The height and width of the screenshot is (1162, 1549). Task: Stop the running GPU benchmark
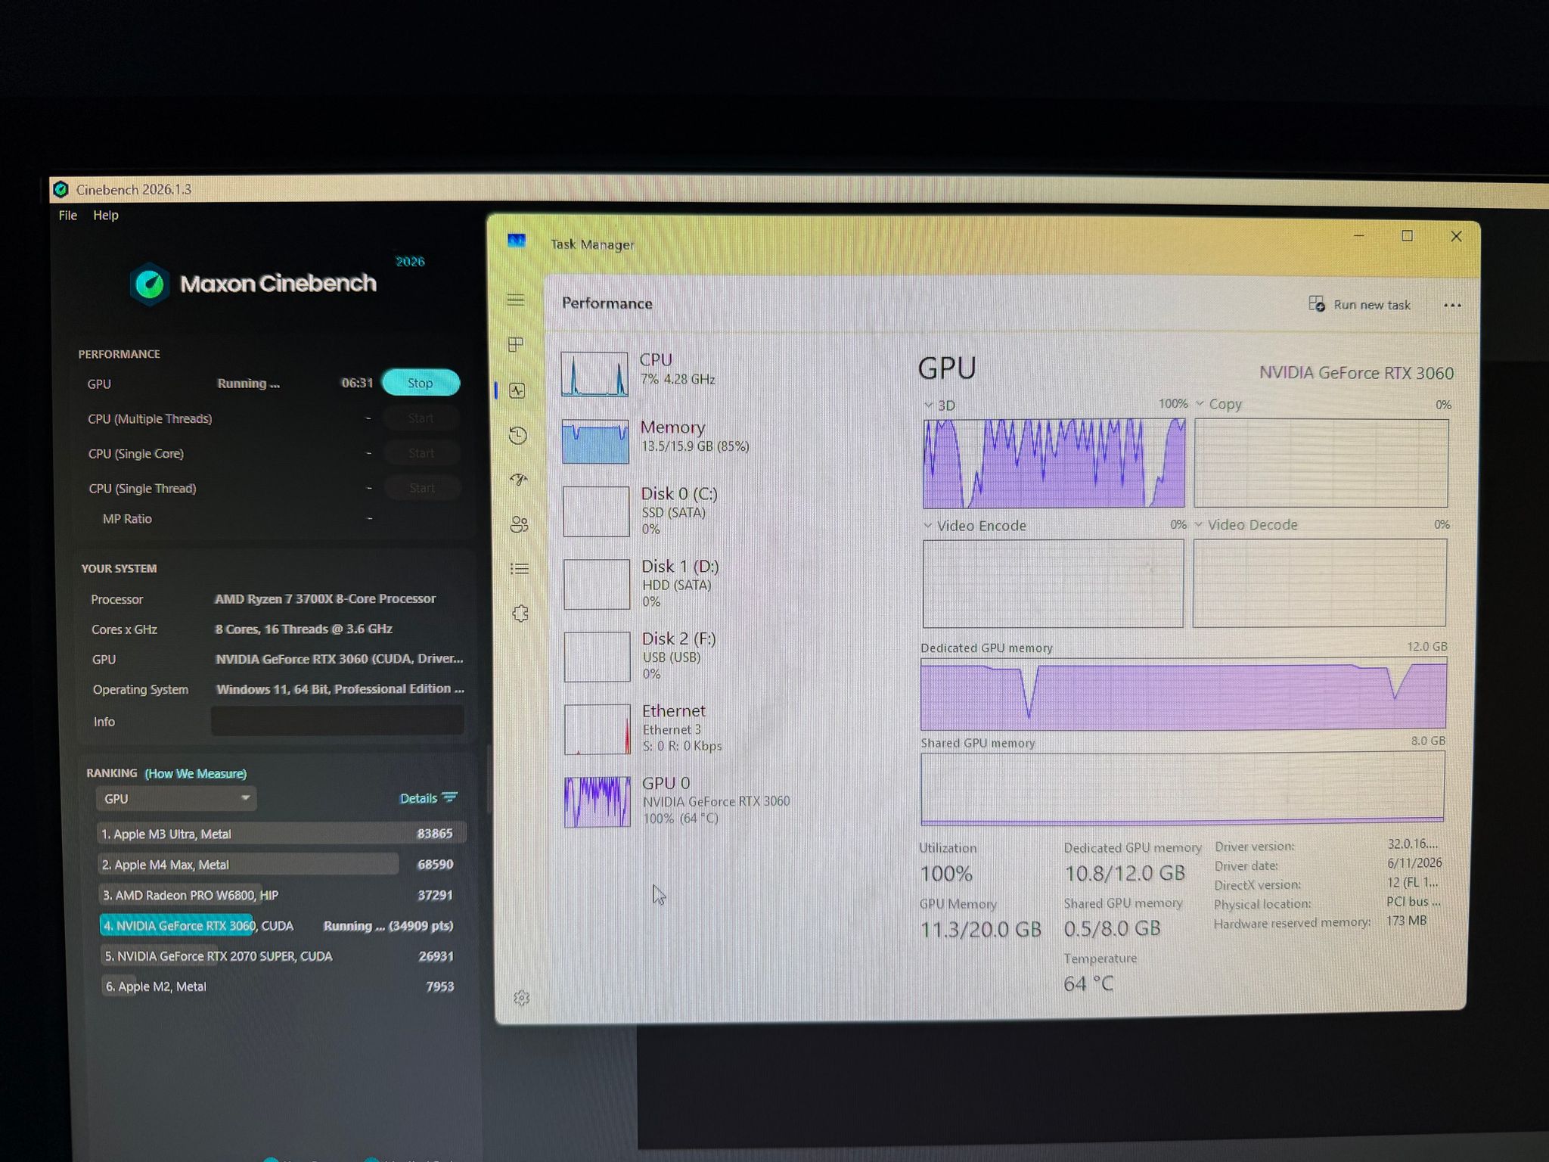(x=421, y=383)
